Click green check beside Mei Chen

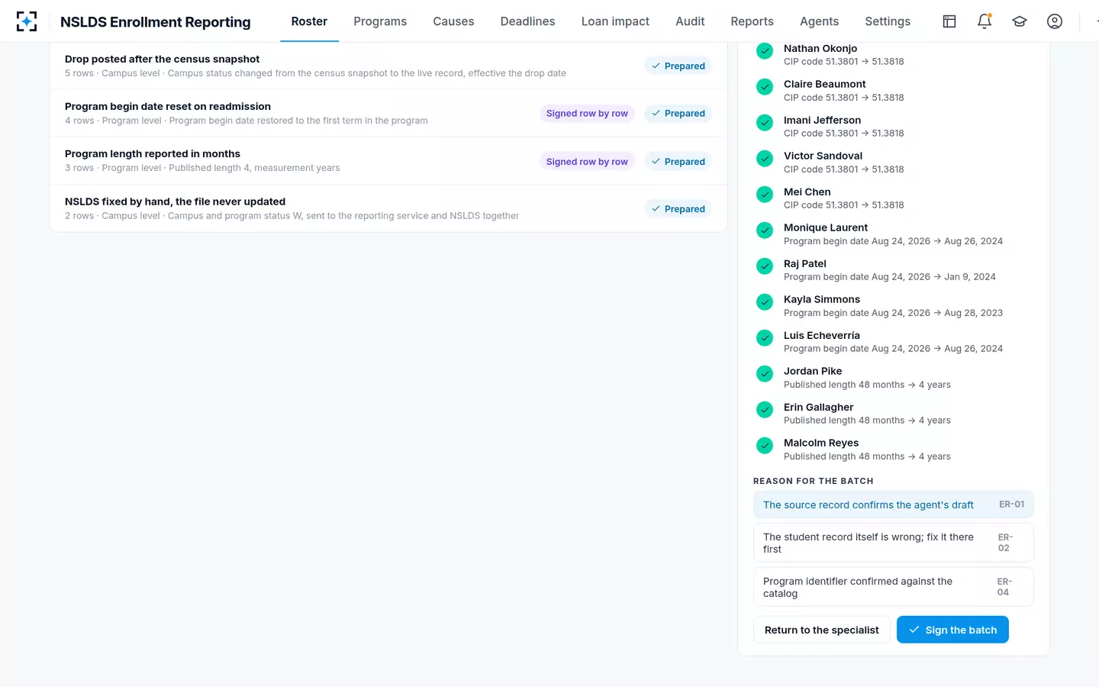pos(765,195)
